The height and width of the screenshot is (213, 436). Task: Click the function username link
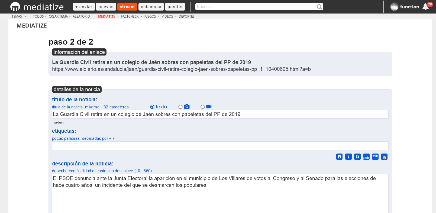pos(409,7)
